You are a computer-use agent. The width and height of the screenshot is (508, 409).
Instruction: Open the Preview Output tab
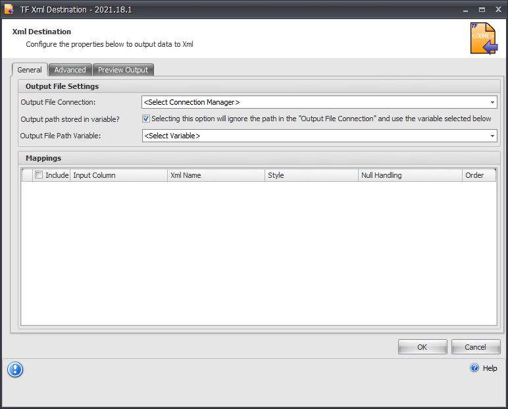[x=123, y=70]
